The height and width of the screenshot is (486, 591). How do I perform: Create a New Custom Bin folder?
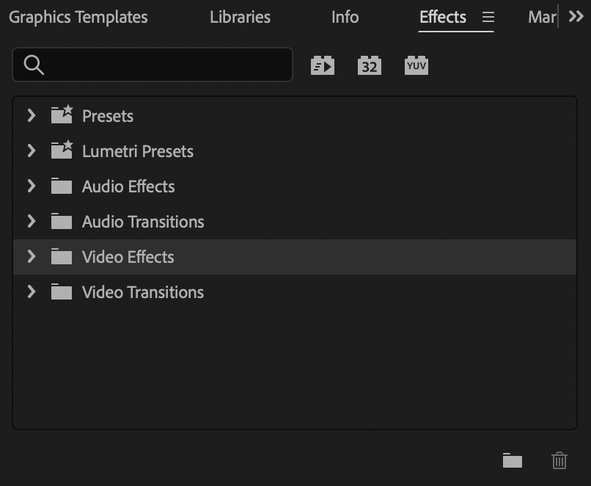513,460
